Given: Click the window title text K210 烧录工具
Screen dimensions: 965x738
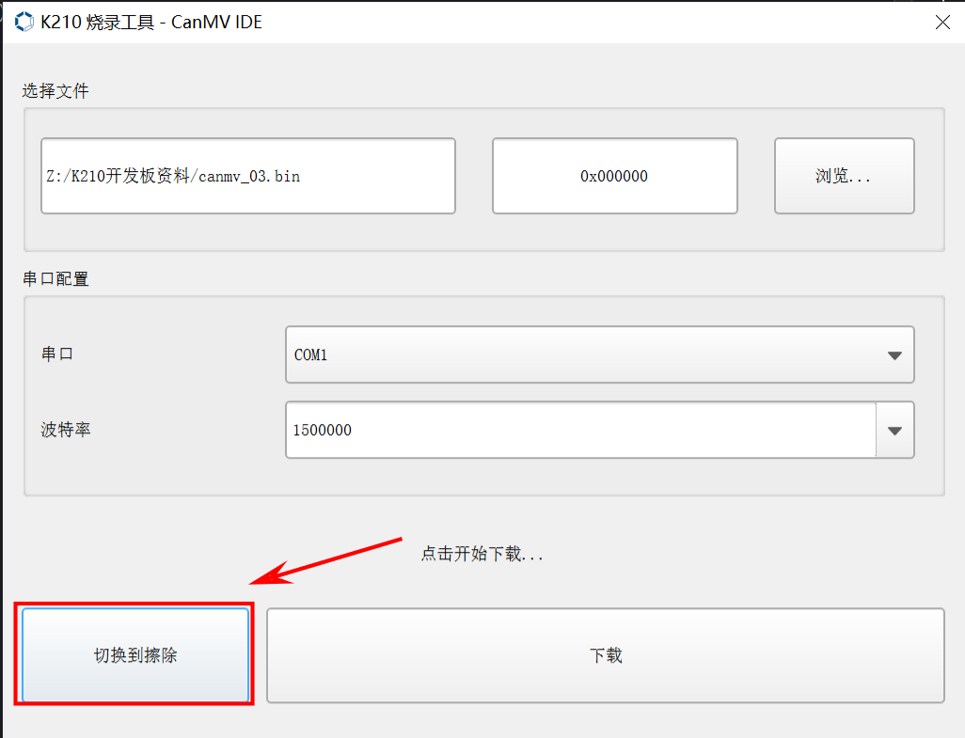Looking at the screenshot, I should click(x=97, y=22).
